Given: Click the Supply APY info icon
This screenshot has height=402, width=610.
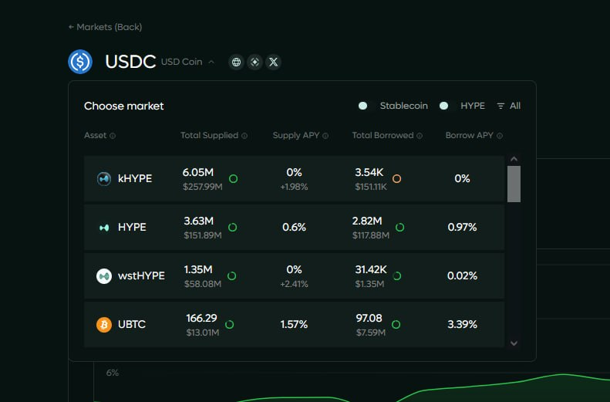Looking at the screenshot, I should 325,136.
